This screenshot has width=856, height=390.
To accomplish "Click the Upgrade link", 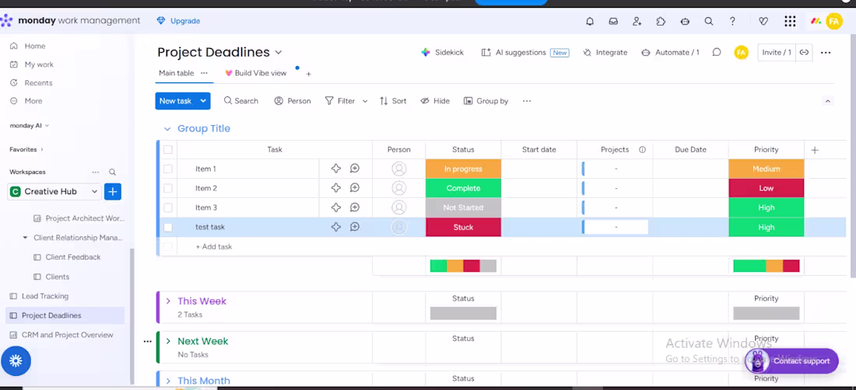I will point(178,21).
